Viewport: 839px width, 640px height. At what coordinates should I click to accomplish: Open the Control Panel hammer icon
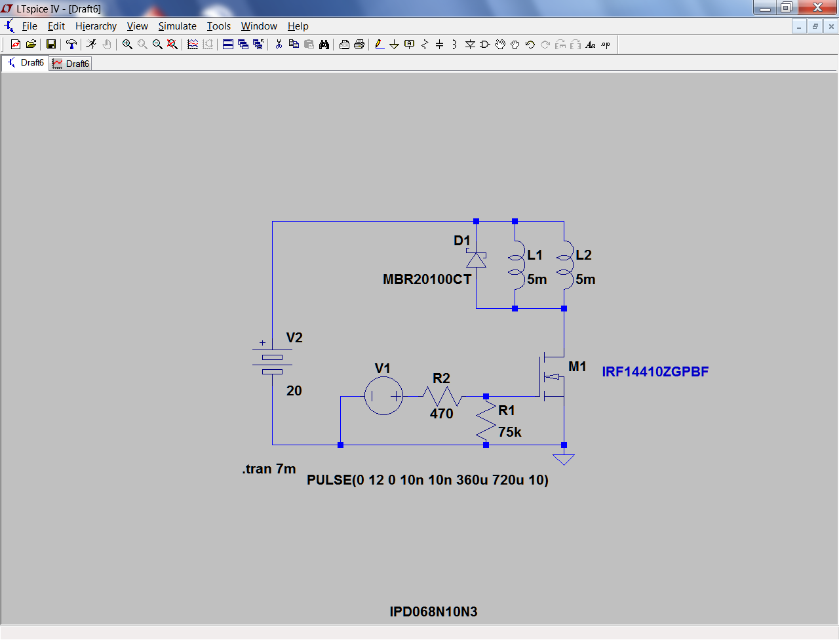[71, 45]
